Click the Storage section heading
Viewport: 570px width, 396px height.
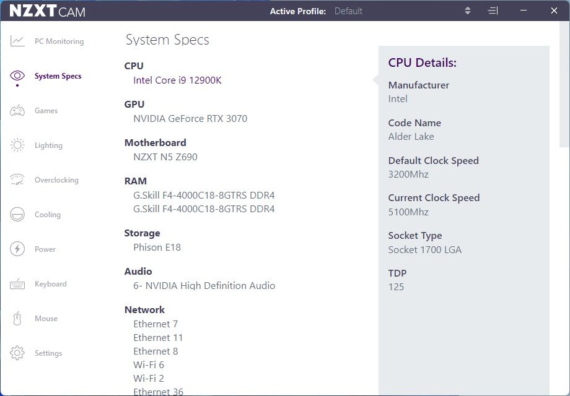click(x=142, y=233)
